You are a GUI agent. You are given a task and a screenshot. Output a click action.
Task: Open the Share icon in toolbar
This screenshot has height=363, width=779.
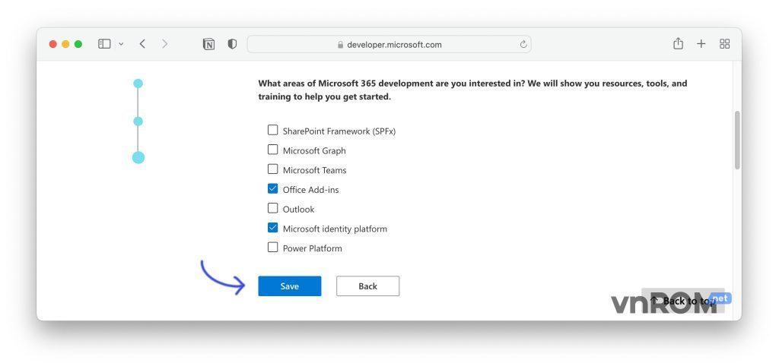[678, 44]
